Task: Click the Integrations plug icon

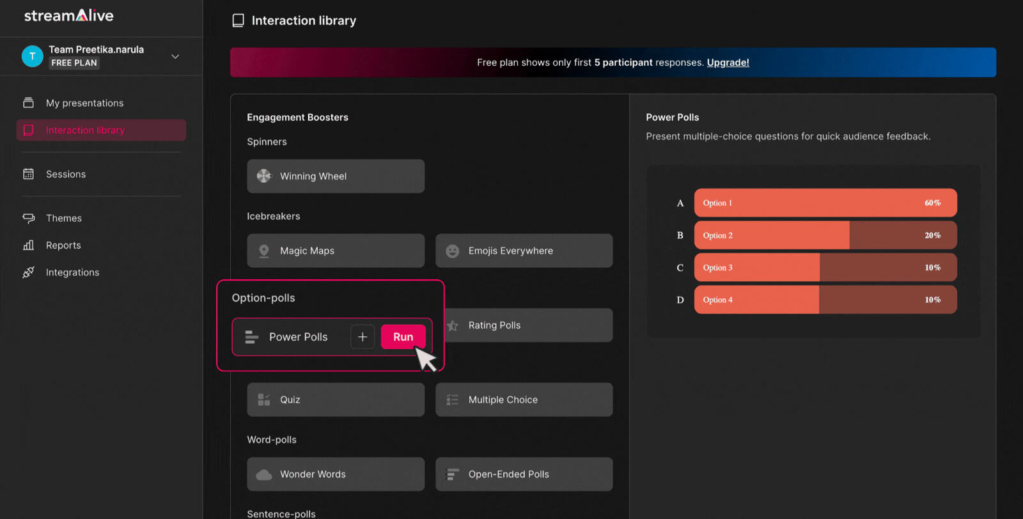Action: [28, 272]
